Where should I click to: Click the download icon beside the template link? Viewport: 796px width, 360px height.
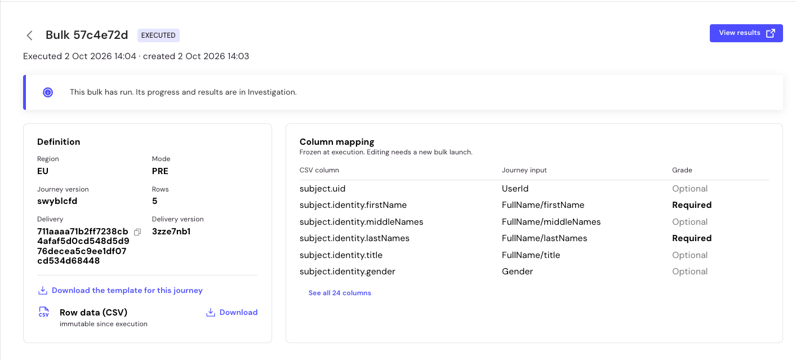tap(42, 291)
